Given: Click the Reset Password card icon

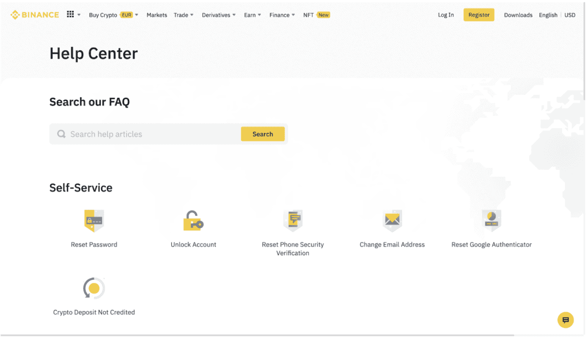Looking at the screenshot, I should pos(94,221).
